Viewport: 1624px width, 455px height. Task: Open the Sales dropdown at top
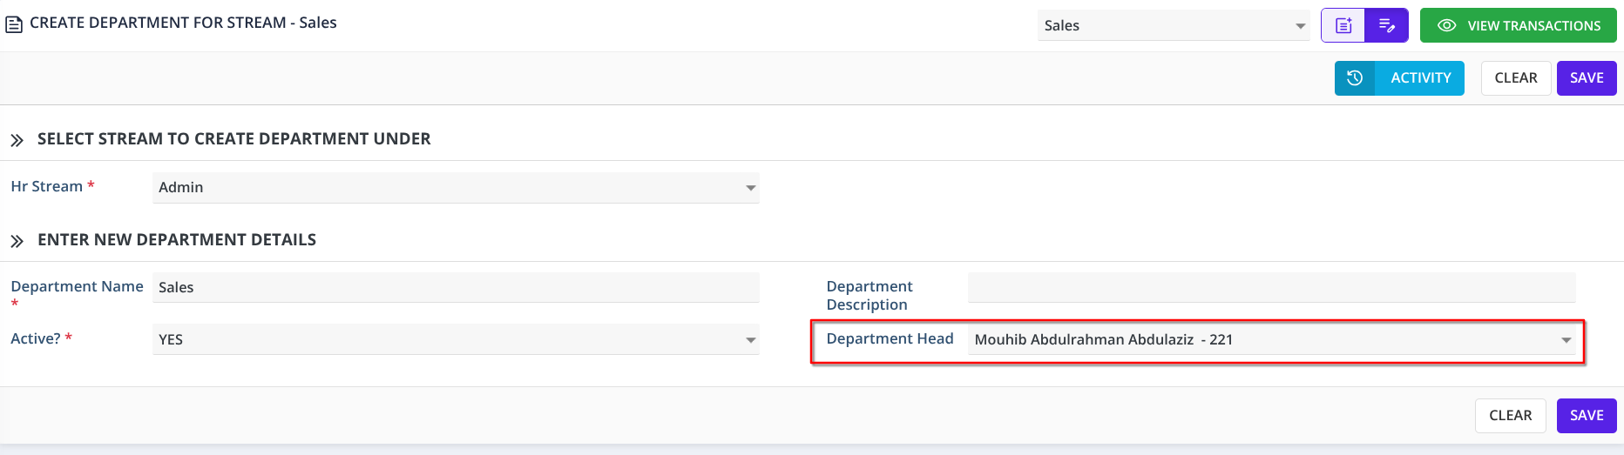[x=1300, y=26]
